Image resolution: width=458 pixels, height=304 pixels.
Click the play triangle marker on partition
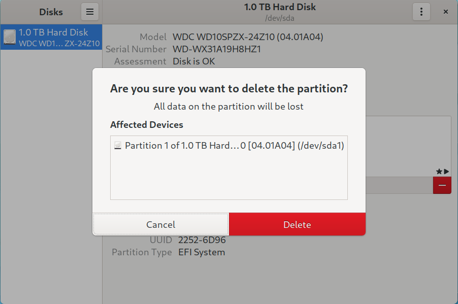click(x=446, y=172)
